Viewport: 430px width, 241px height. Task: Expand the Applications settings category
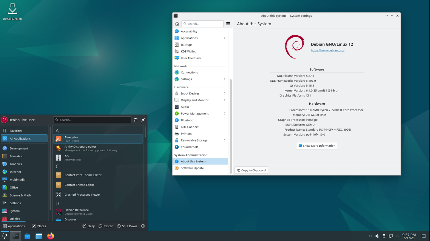pyautogui.click(x=224, y=38)
